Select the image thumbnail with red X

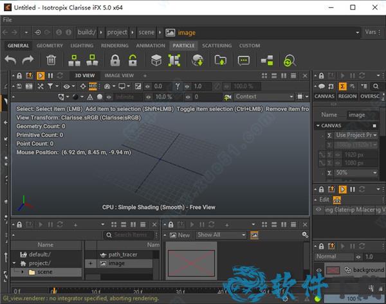(191, 263)
